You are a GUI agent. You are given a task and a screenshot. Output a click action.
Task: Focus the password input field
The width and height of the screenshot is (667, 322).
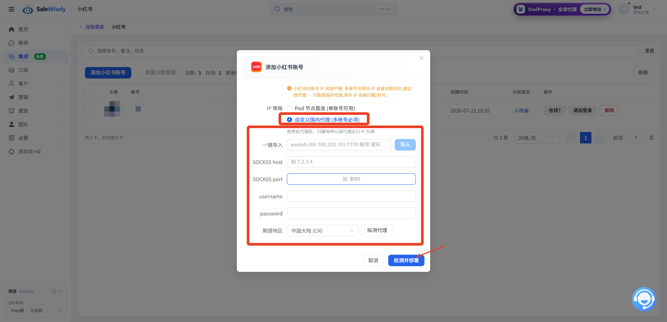click(x=351, y=213)
